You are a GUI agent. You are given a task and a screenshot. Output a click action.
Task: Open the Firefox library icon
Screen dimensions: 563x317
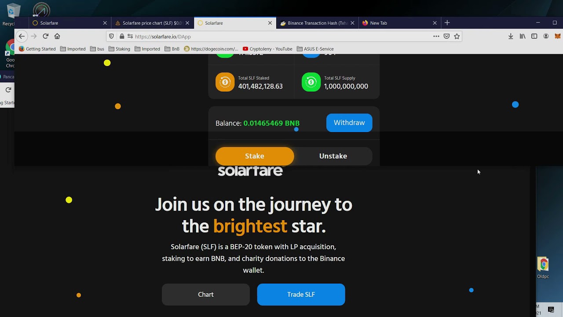click(x=523, y=36)
